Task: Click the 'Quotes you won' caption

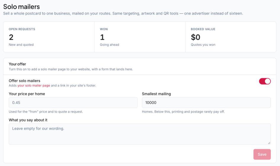Action: point(203,45)
